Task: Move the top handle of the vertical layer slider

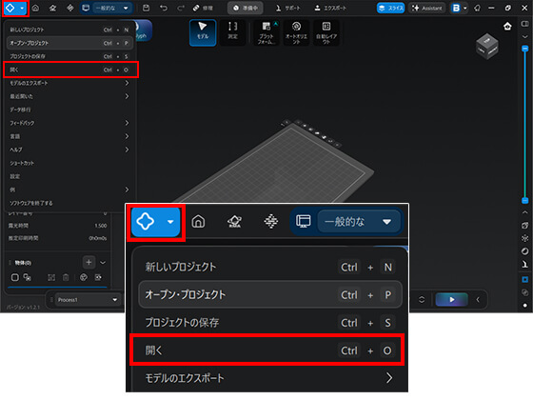Action: pyautogui.click(x=524, y=49)
